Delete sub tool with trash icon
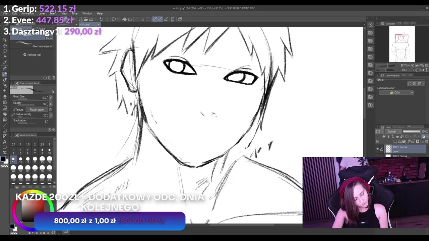 point(54,78)
